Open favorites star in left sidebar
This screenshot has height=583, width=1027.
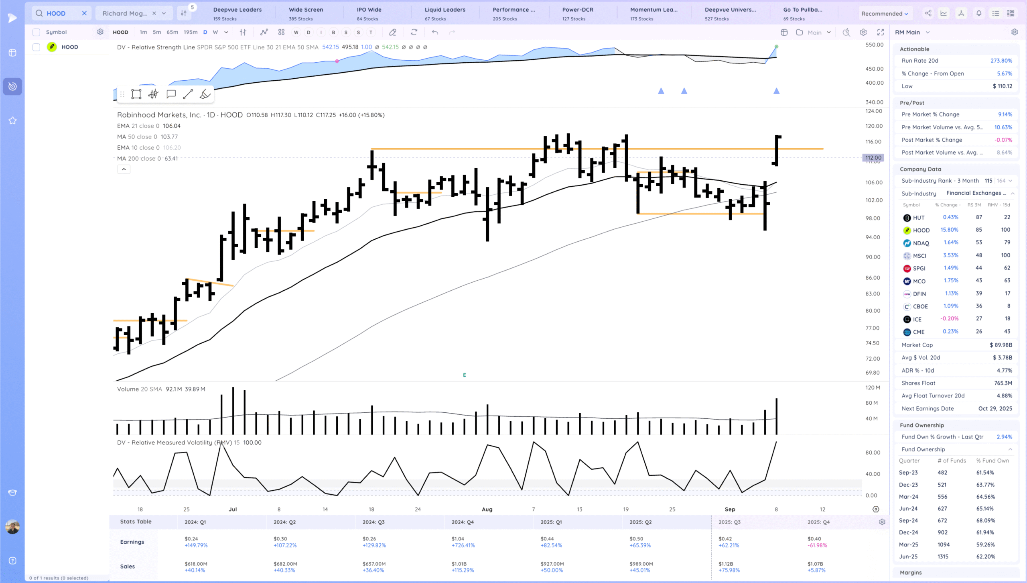[12, 120]
